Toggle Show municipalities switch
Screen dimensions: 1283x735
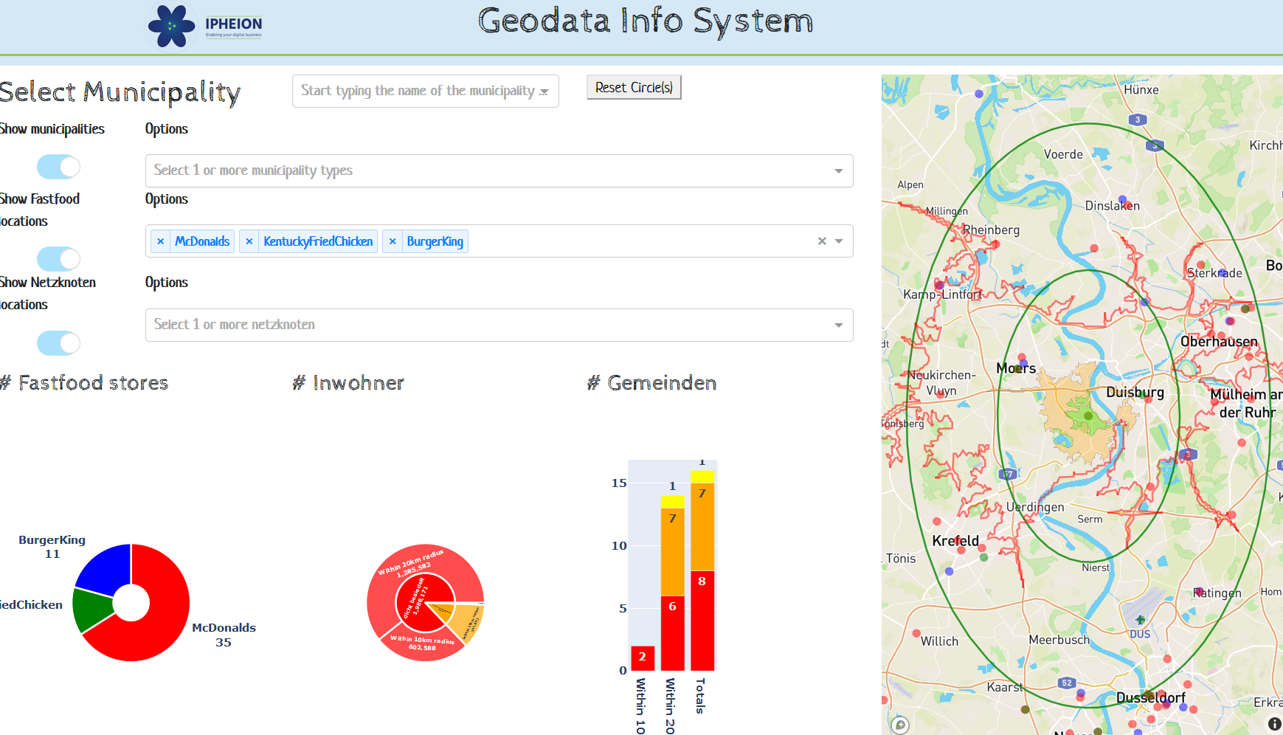(x=58, y=167)
